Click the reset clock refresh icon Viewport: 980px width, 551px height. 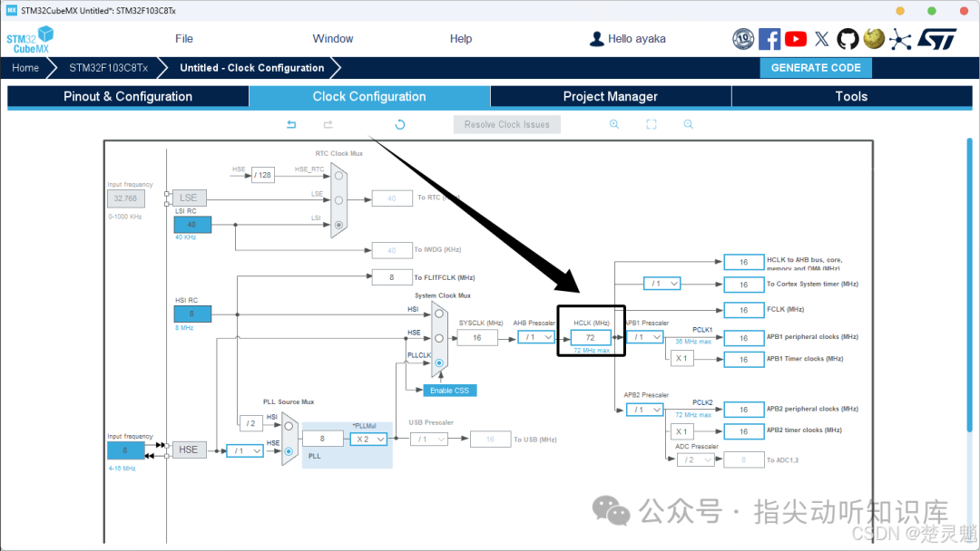[x=400, y=124]
